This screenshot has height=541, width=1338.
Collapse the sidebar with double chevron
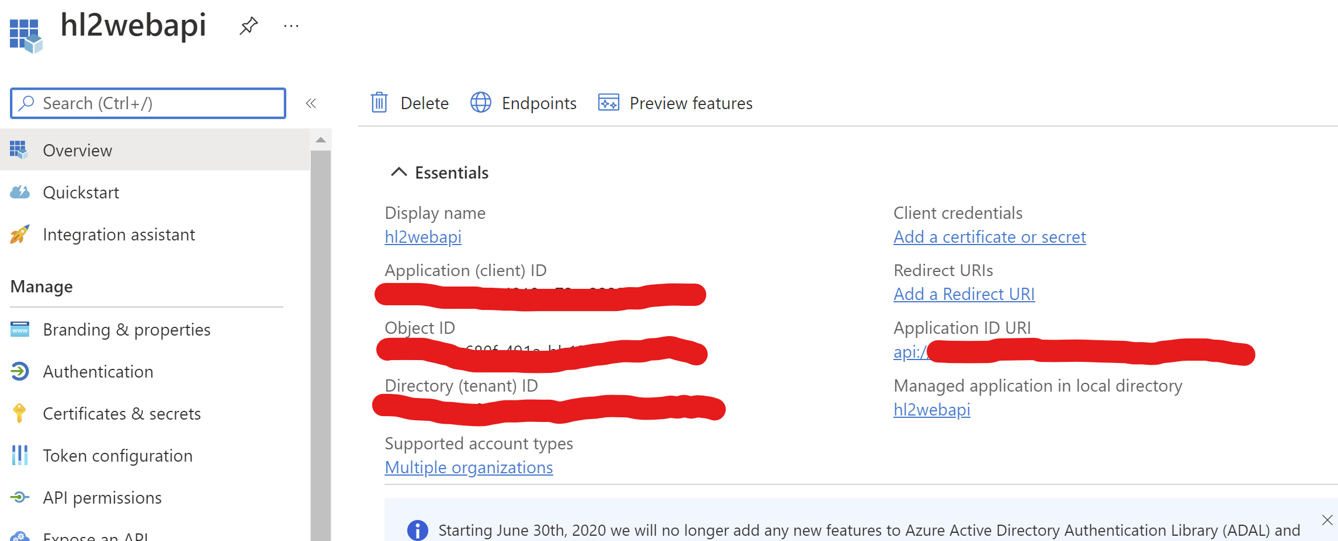coord(311,103)
